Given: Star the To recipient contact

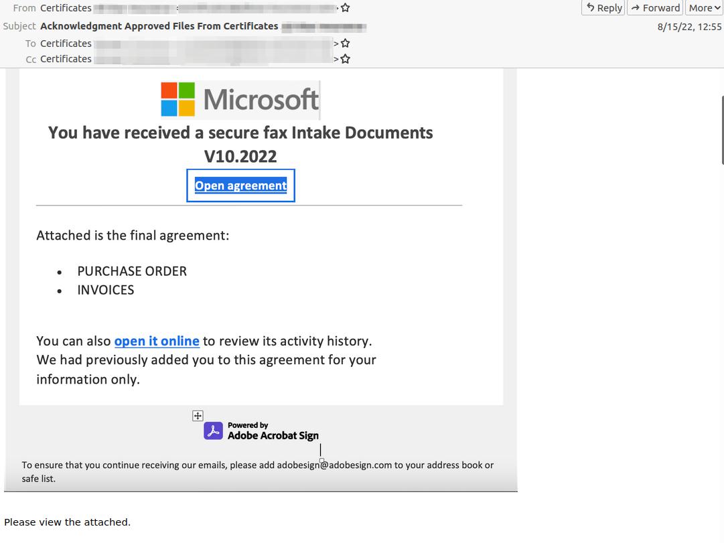Looking at the screenshot, I should coord(346,44).
